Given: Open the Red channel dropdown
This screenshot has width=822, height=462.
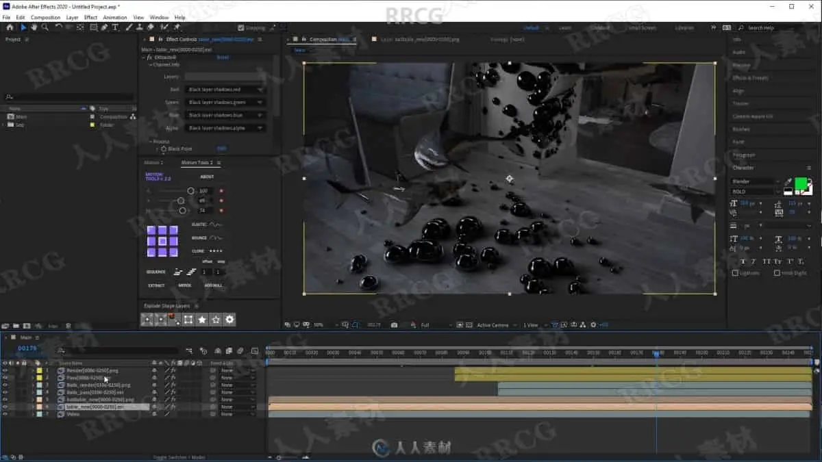Looking at the screenshot, I should [226, 90].
